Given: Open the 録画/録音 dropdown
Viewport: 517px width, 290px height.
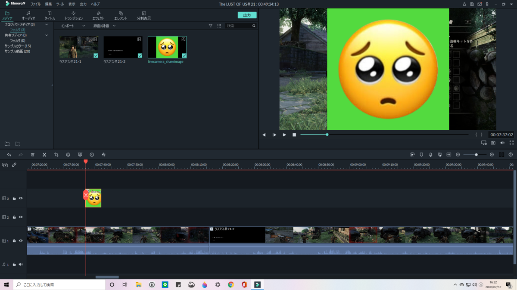Looking at the screenshot, I should point(105,26).
